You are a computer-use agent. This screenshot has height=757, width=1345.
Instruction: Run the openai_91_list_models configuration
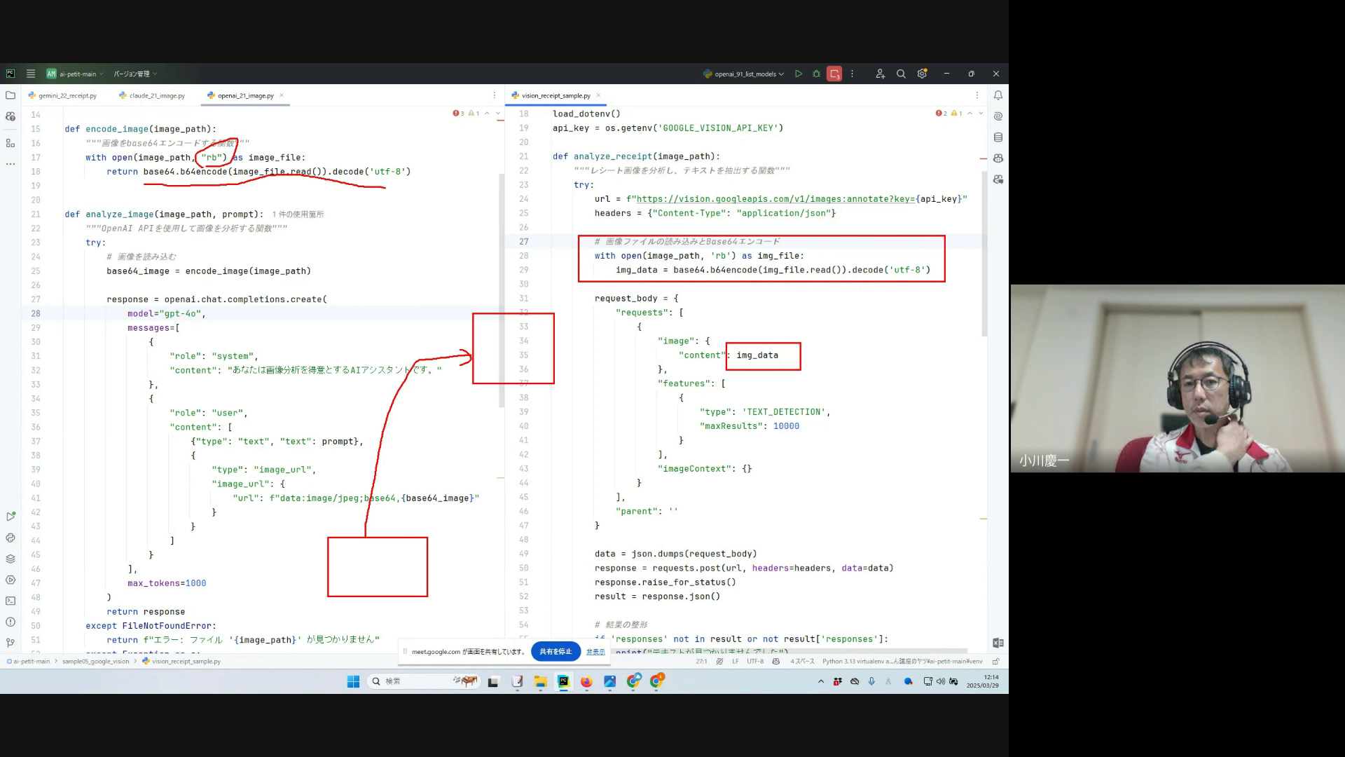coord(798,74)
